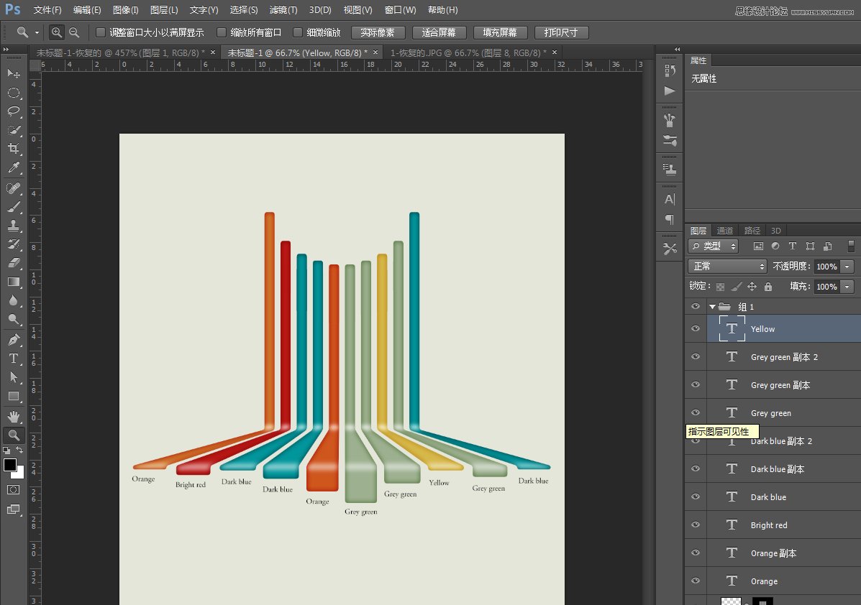Switch to the 通道 tab
This screenshot has height=605, width=861.
point(725,231)
